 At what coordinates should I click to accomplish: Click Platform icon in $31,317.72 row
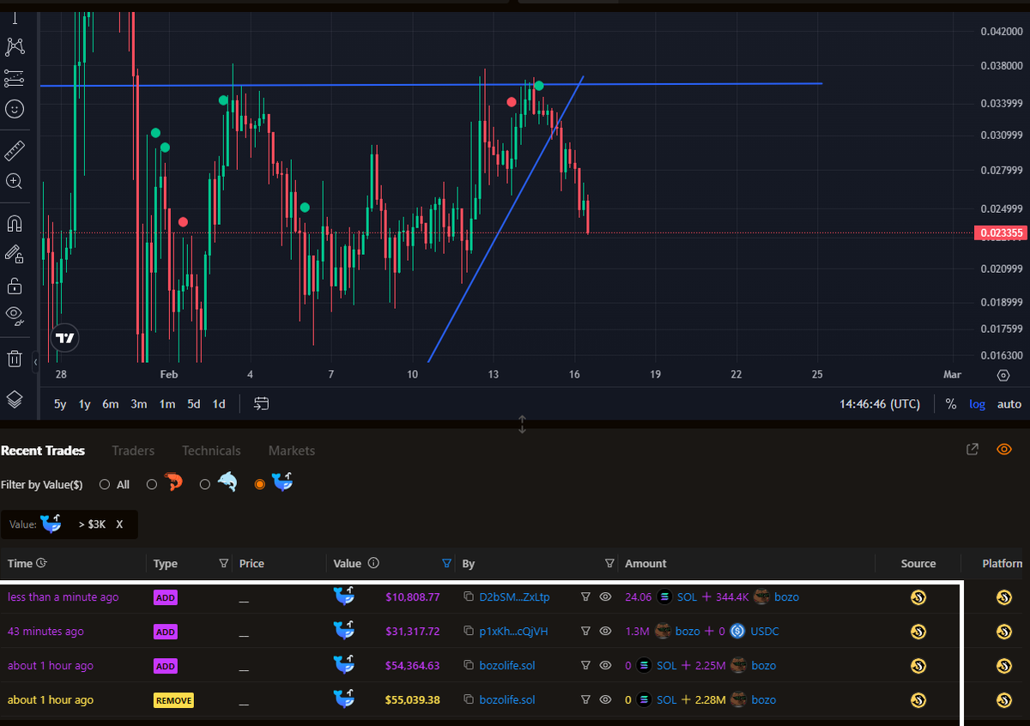1003,632
